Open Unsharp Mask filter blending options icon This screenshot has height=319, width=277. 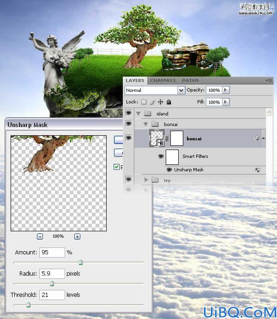pos(258,170)
